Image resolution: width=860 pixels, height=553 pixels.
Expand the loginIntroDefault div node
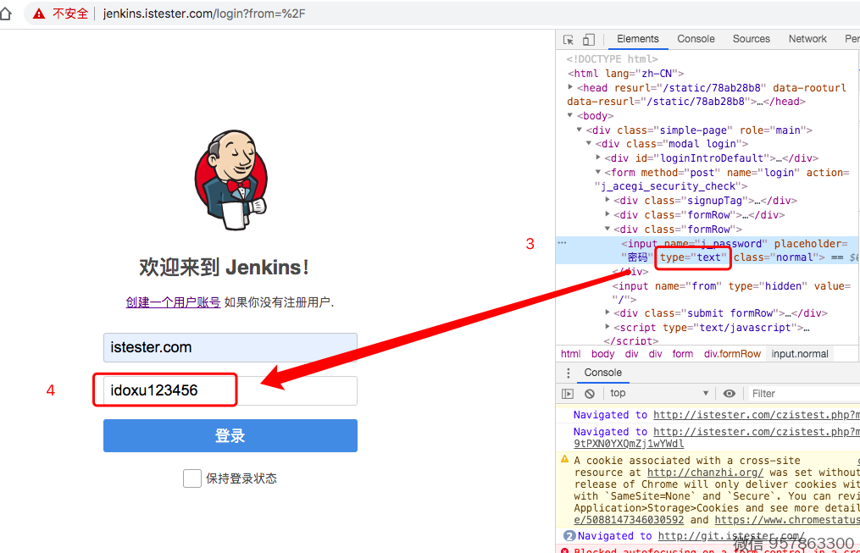599,158
